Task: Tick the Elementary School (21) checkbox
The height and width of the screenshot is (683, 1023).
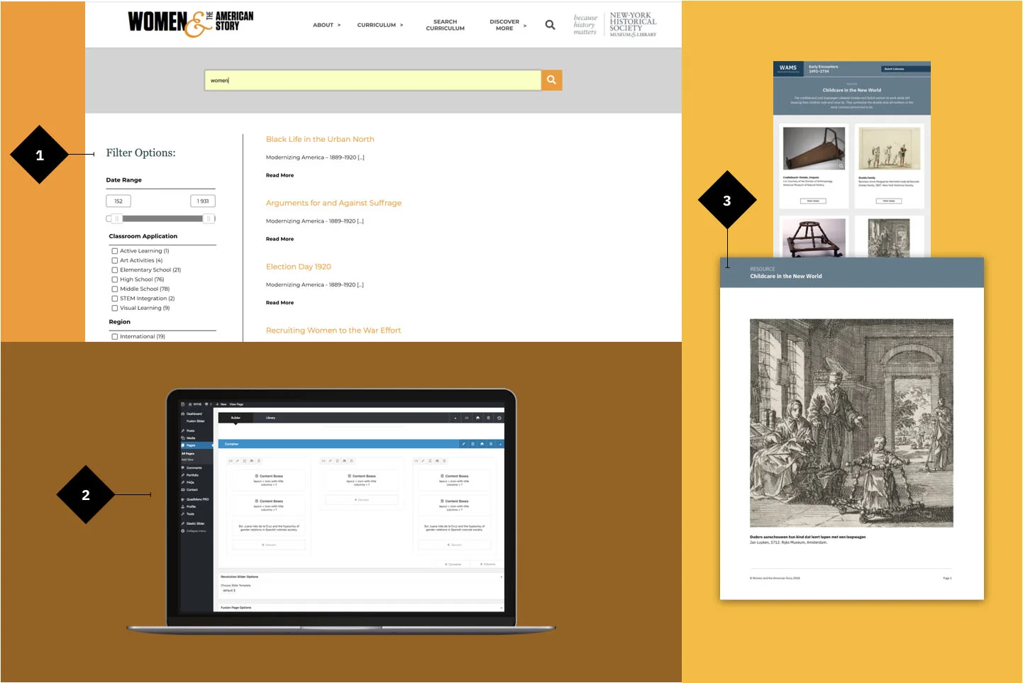Action: [114, 270]
